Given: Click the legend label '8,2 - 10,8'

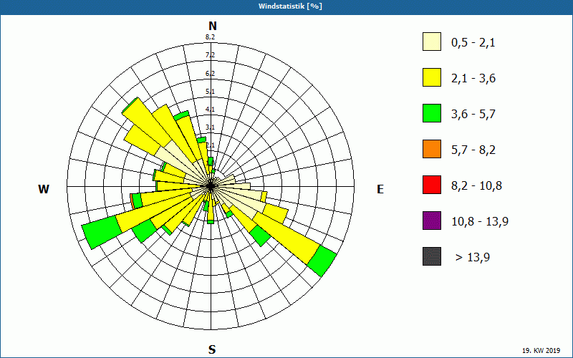Looking at the screenshot, I should coord(476,186).
